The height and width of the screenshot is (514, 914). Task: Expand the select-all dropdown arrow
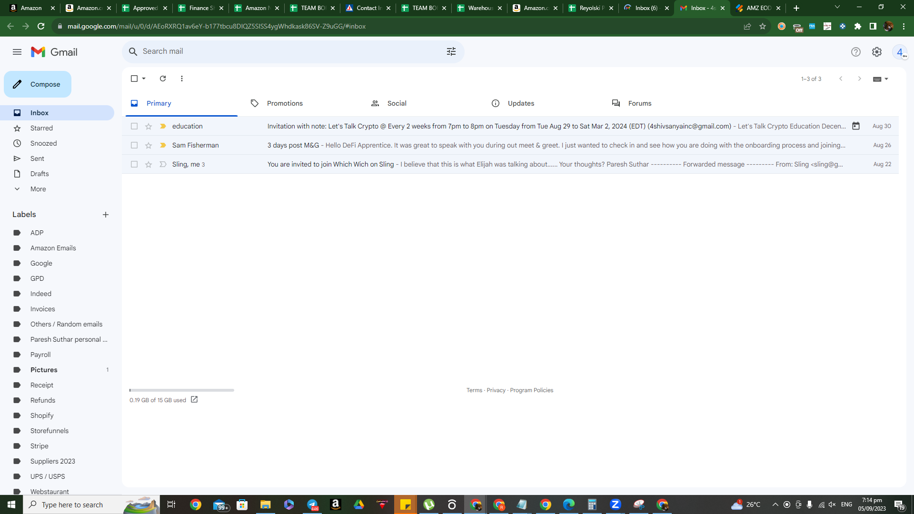(144, 79)
